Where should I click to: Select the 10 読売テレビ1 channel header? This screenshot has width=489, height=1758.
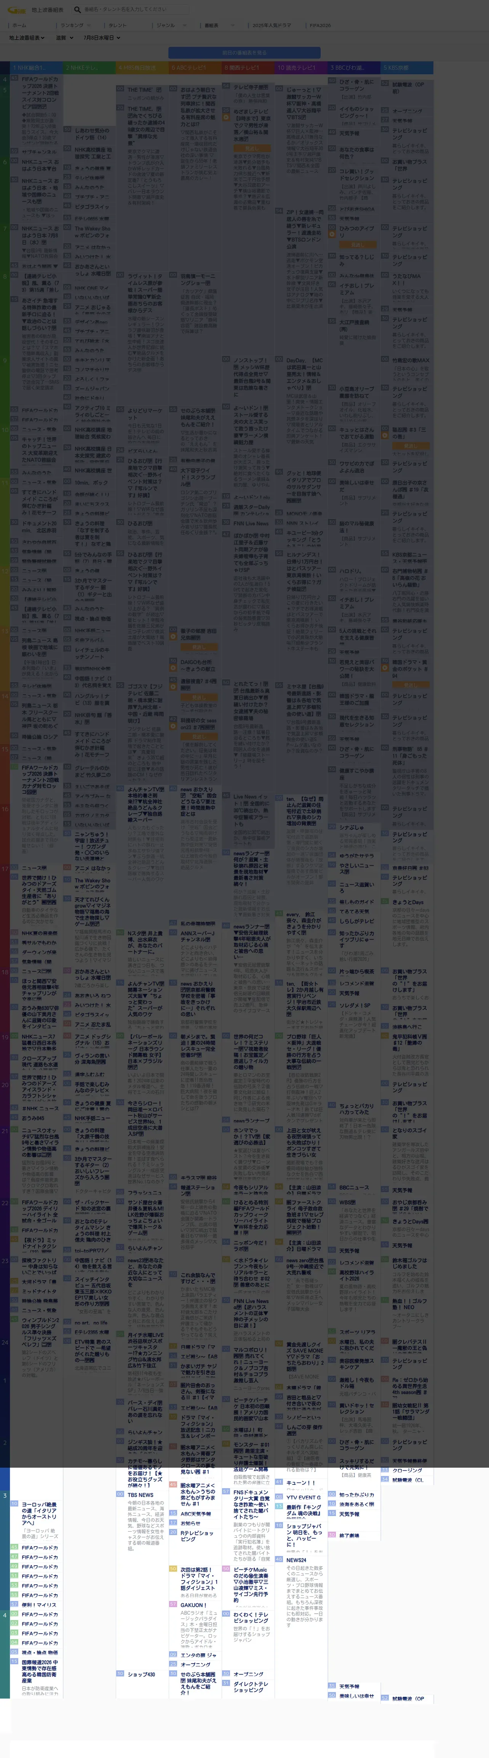pos(301,68)
